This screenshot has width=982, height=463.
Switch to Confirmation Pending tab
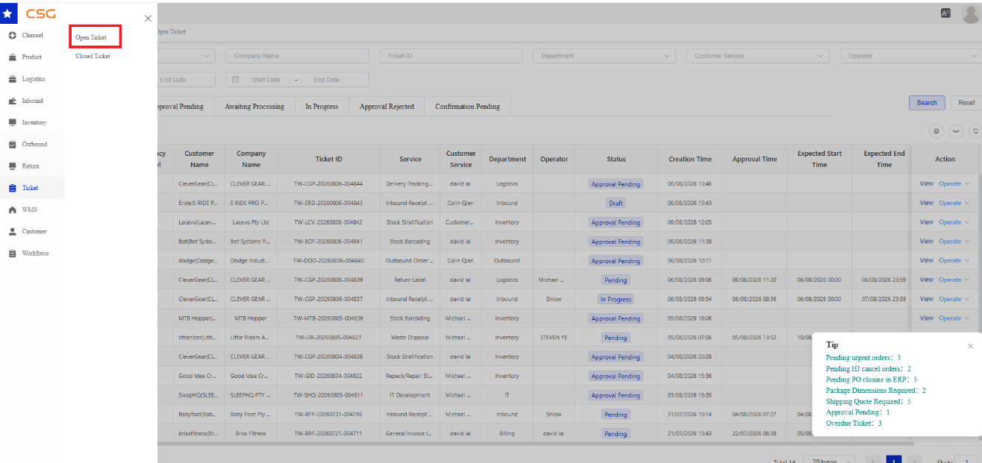coord(468,107)
